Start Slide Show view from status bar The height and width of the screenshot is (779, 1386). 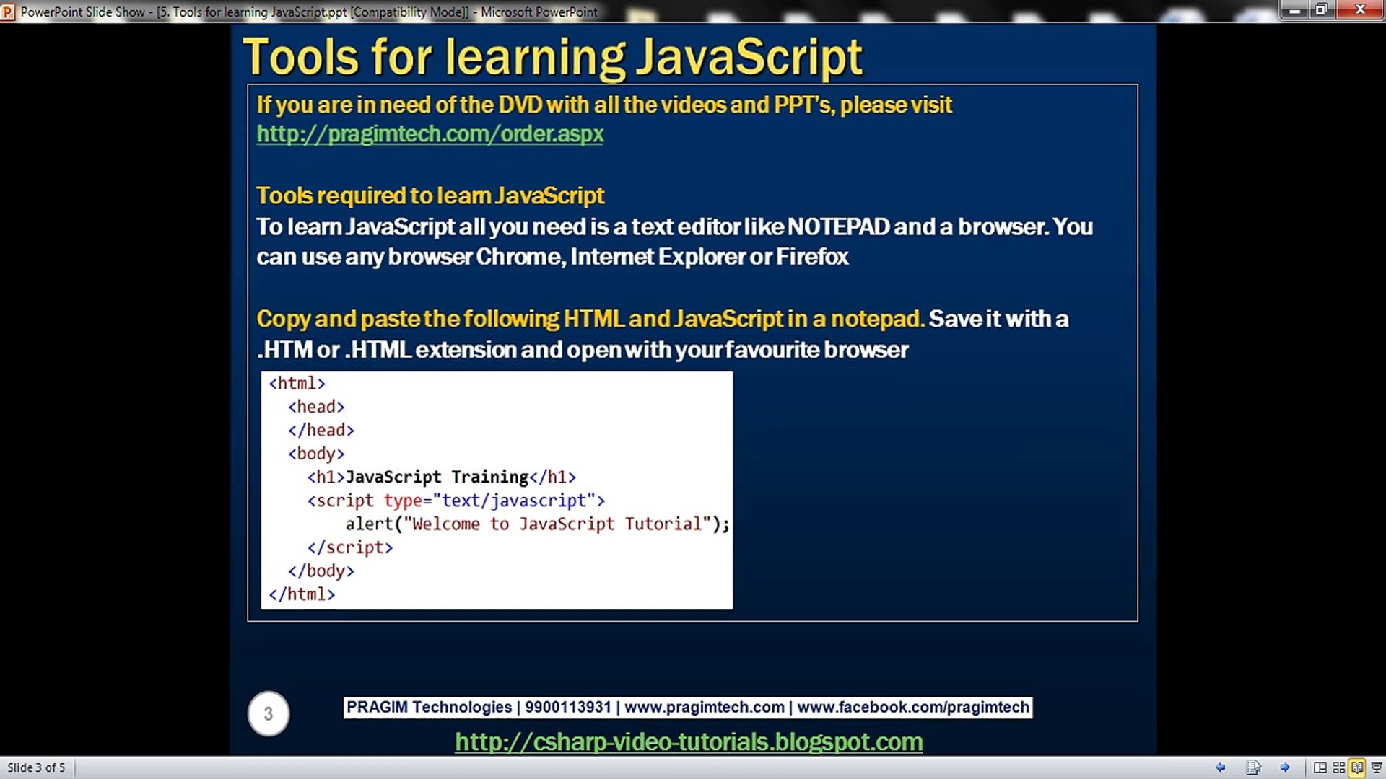coord(1376,767)
